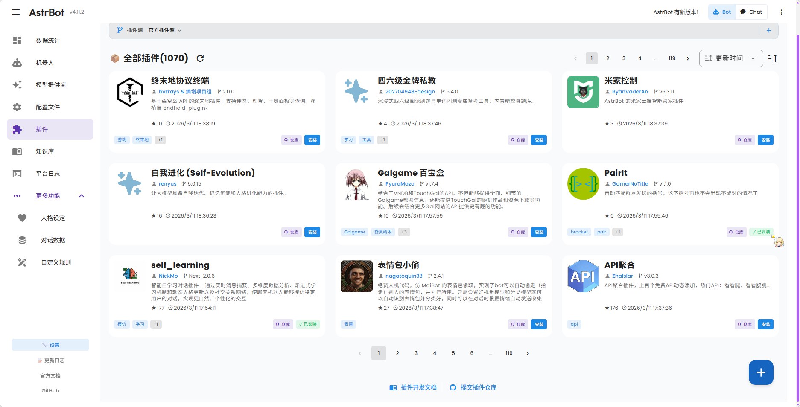This screenshot has width=800, height=407.
Task: Refresh the plugin list
Action: coord(200,58)
